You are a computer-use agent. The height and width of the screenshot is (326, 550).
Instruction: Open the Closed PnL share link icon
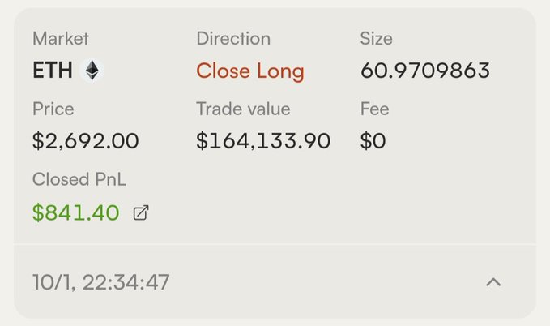coord(141,213)
